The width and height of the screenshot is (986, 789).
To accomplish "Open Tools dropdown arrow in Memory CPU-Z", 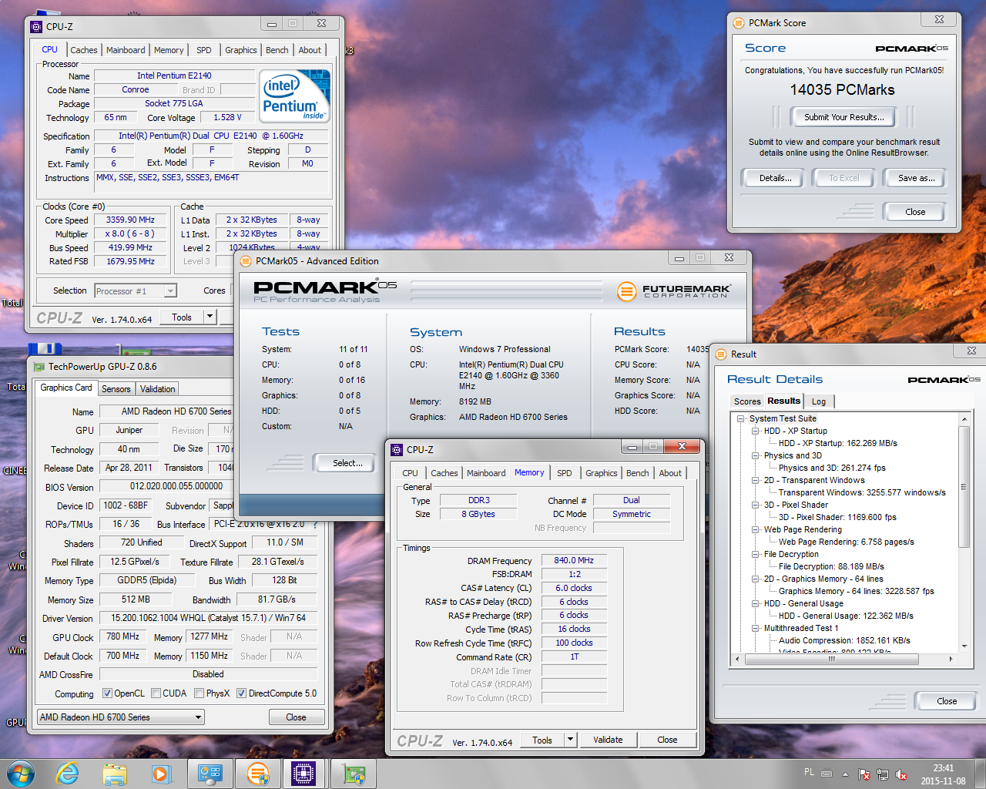I will pyautogui.click(x=571, y=740).
